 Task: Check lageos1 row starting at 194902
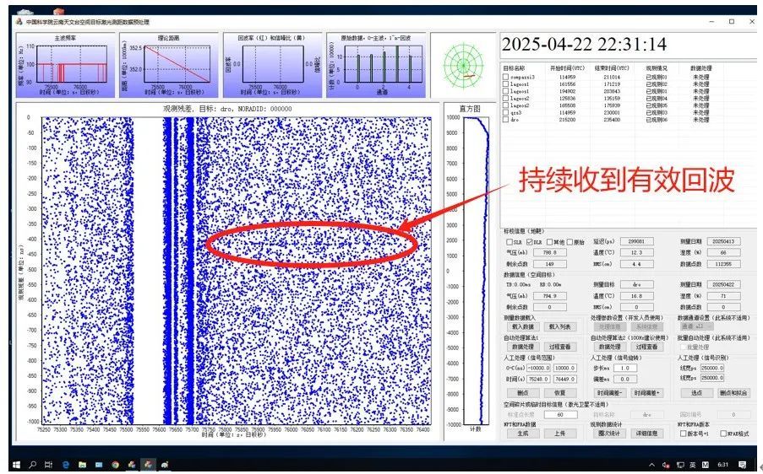(x=506, y=91)
